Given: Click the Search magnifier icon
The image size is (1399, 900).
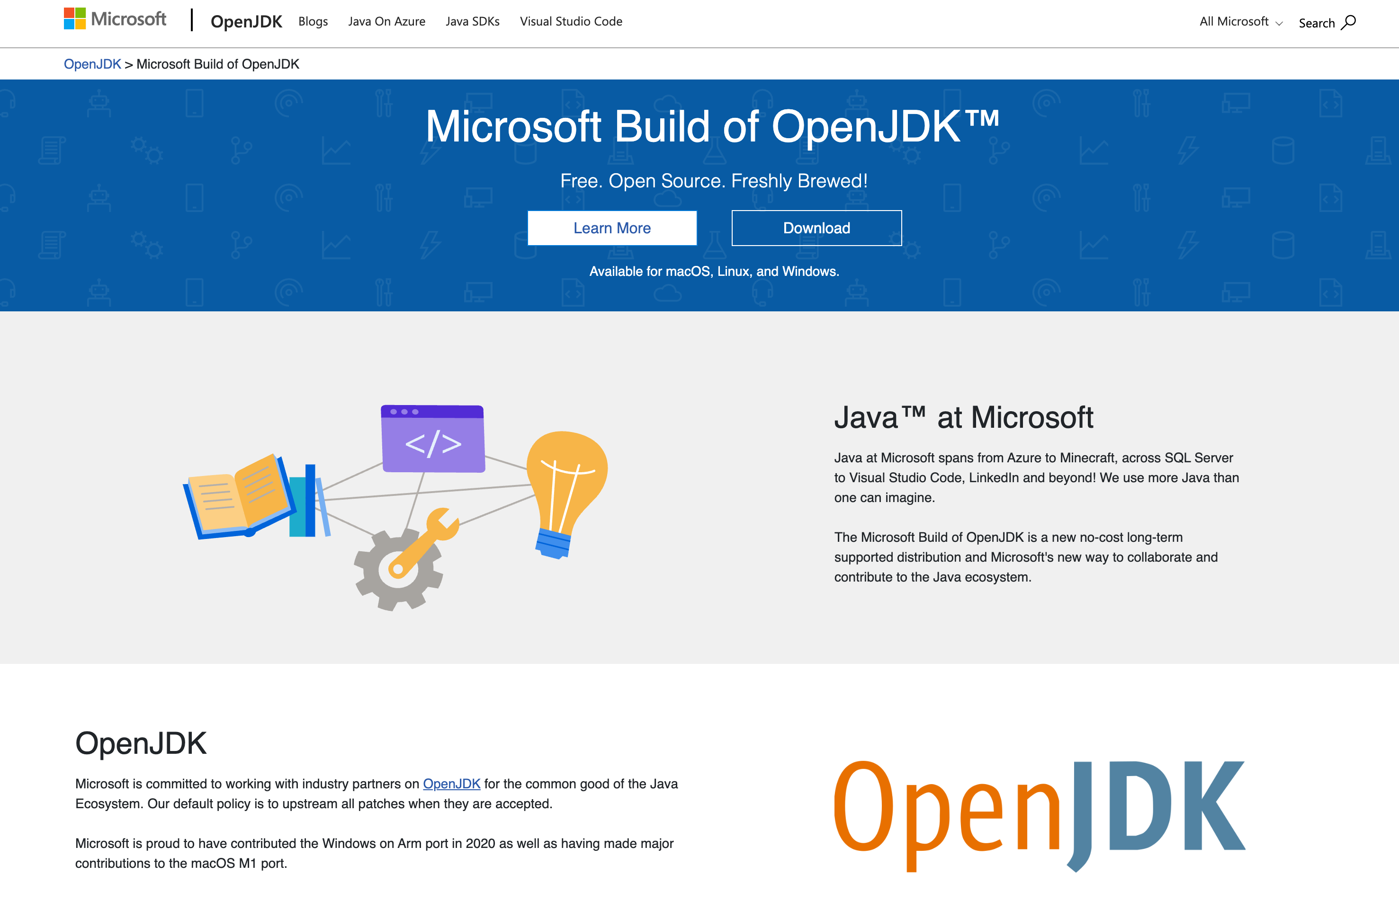Looking at the screenshot, I should [1351, 22].
